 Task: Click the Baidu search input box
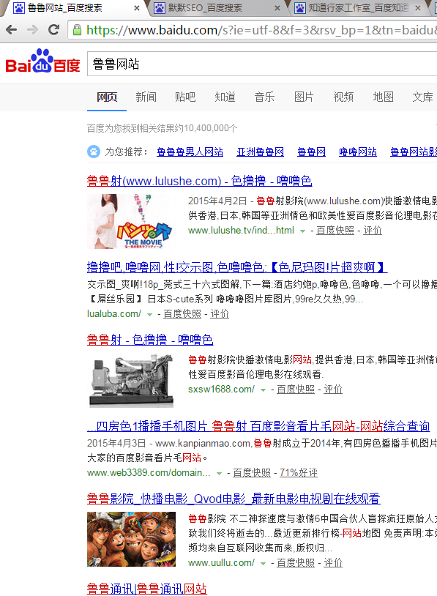coord(262,64)
